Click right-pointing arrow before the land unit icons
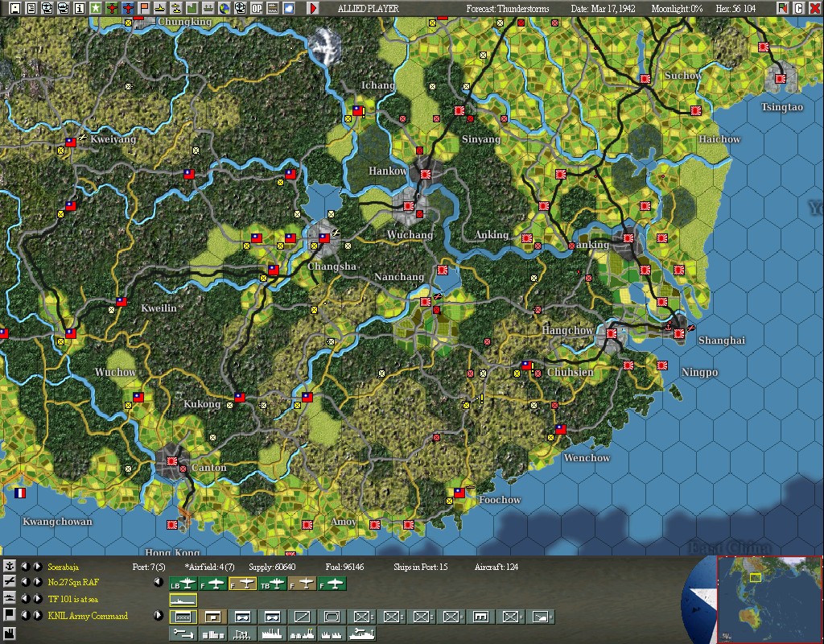This screenshot has height=644, width=824. click(159, 615)
